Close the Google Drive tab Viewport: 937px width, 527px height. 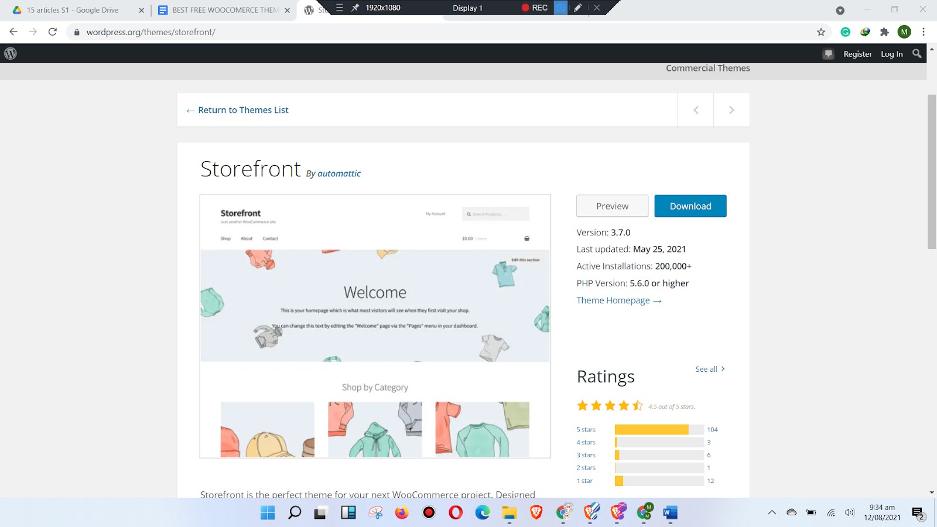click(141, 10)
